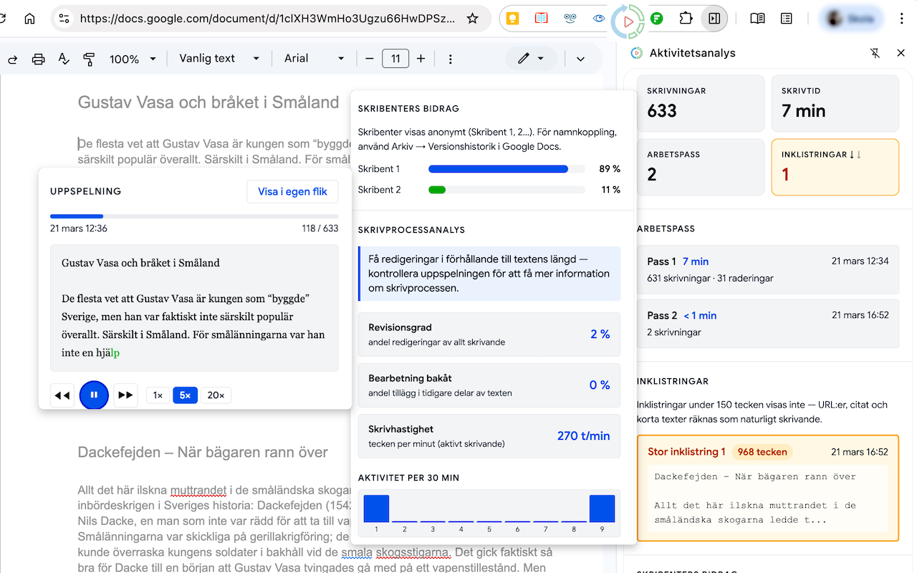Screen dimensions: 917x573
Task: Click the Skribent 1 contribution bar
Action: [x=506, y=169]
